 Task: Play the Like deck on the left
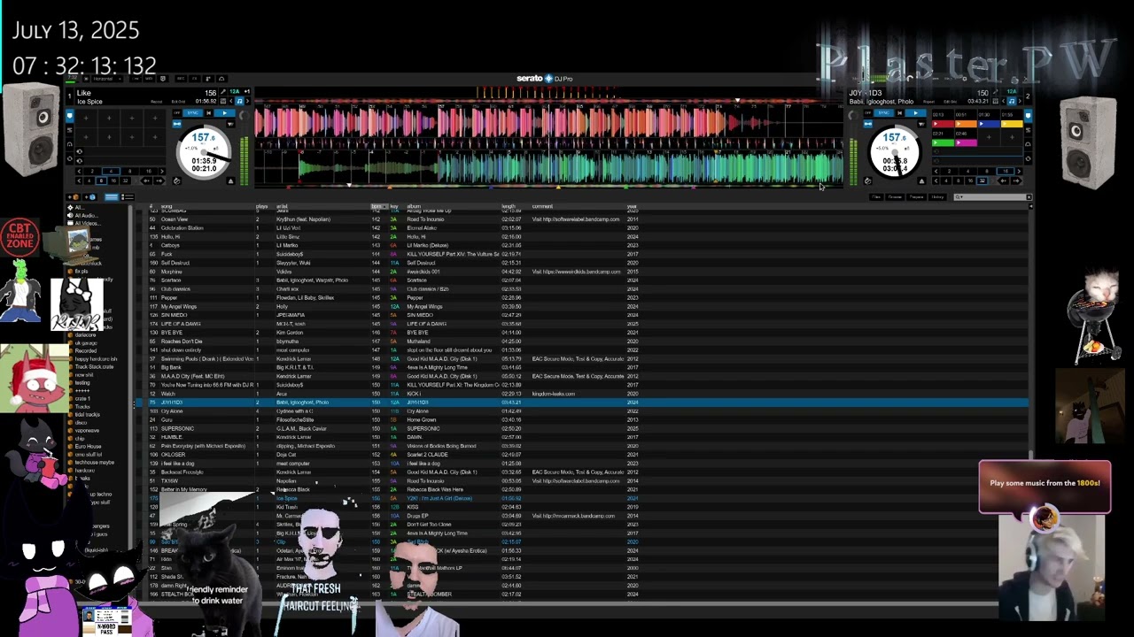click(224, 113)
